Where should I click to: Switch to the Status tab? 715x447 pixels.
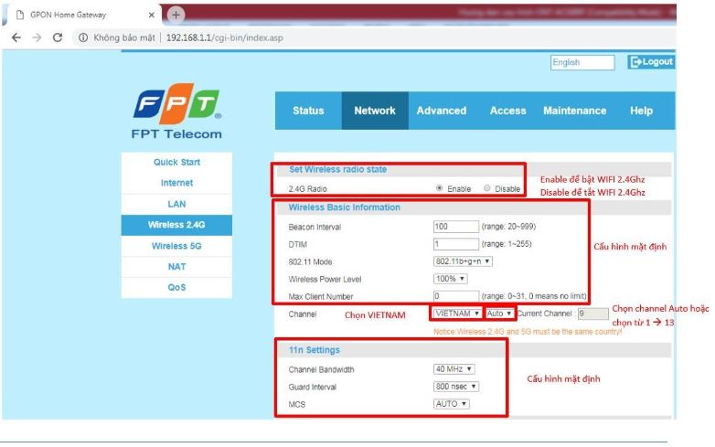(308, 111)
